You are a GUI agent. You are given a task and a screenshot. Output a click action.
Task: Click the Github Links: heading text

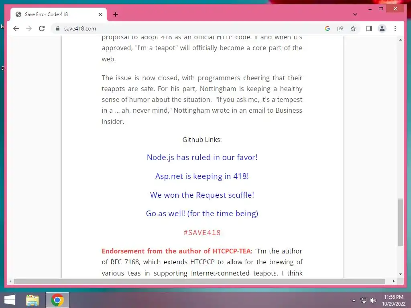coord(202,140)
